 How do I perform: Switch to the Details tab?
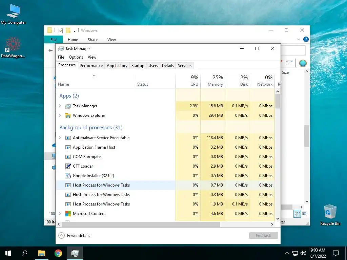click(x=168, y=65)
